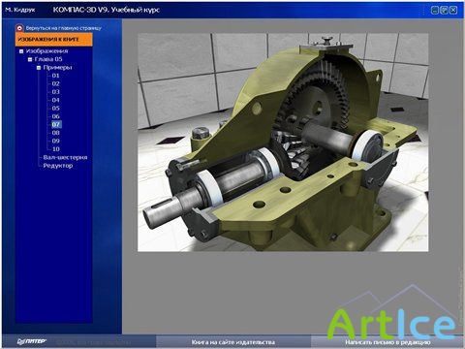Select the 'ИЗОБРАЖЕНИЯ К КНИГЕ' orange header
Viewport: 465px width, 349px height.
53,40
